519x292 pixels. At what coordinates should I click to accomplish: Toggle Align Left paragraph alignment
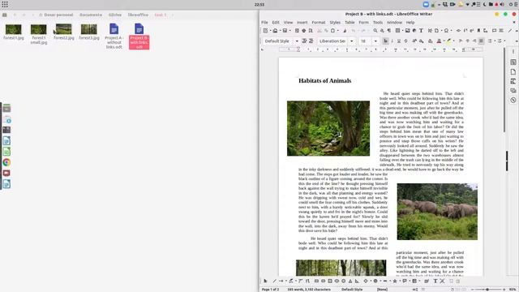tap(461, 41)
